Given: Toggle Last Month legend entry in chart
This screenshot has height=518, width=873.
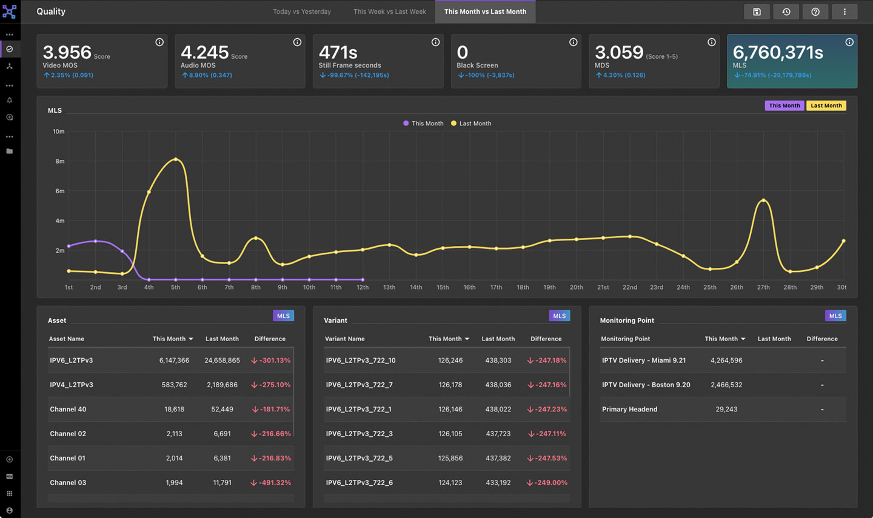Looking at the screenshot, I should [x=471, y=124].
